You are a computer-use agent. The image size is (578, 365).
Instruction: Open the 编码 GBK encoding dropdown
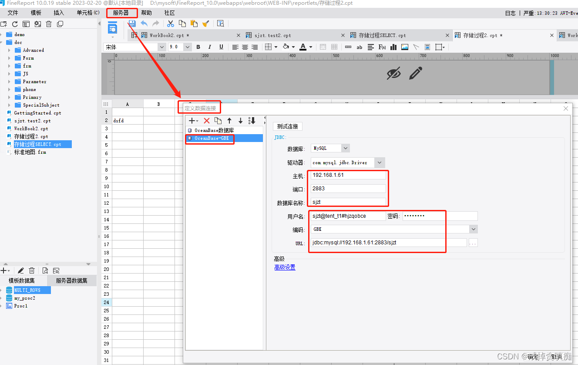[473, 229]
